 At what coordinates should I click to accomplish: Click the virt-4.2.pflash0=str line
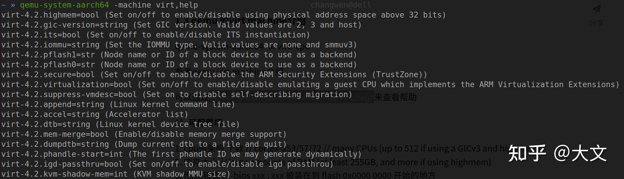pyautogui.click(x=179, y=65)
